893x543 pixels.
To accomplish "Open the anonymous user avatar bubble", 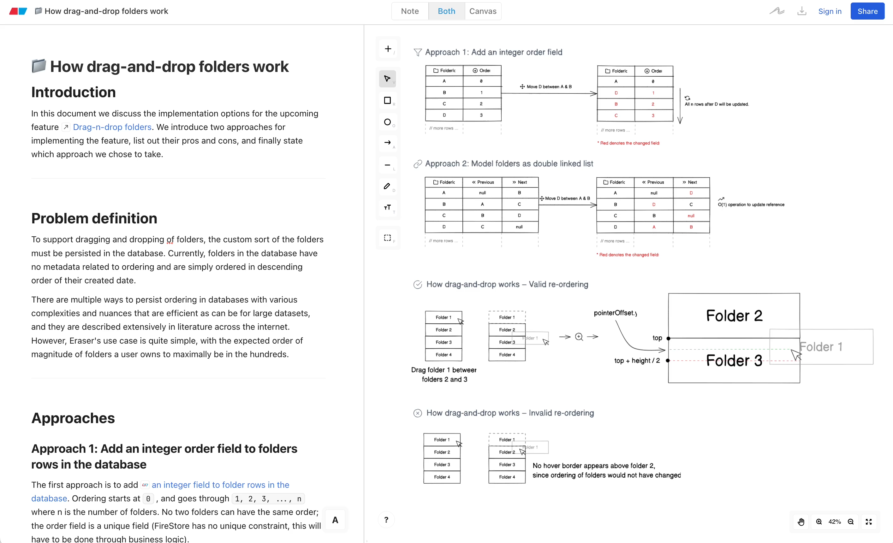I will tap(335, 520).
